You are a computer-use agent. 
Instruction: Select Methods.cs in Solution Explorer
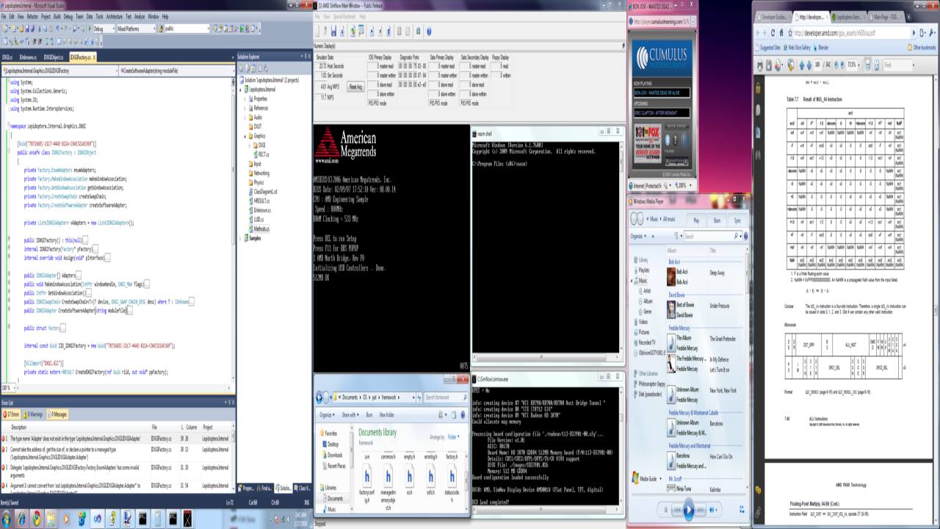(x=260, y=228)
